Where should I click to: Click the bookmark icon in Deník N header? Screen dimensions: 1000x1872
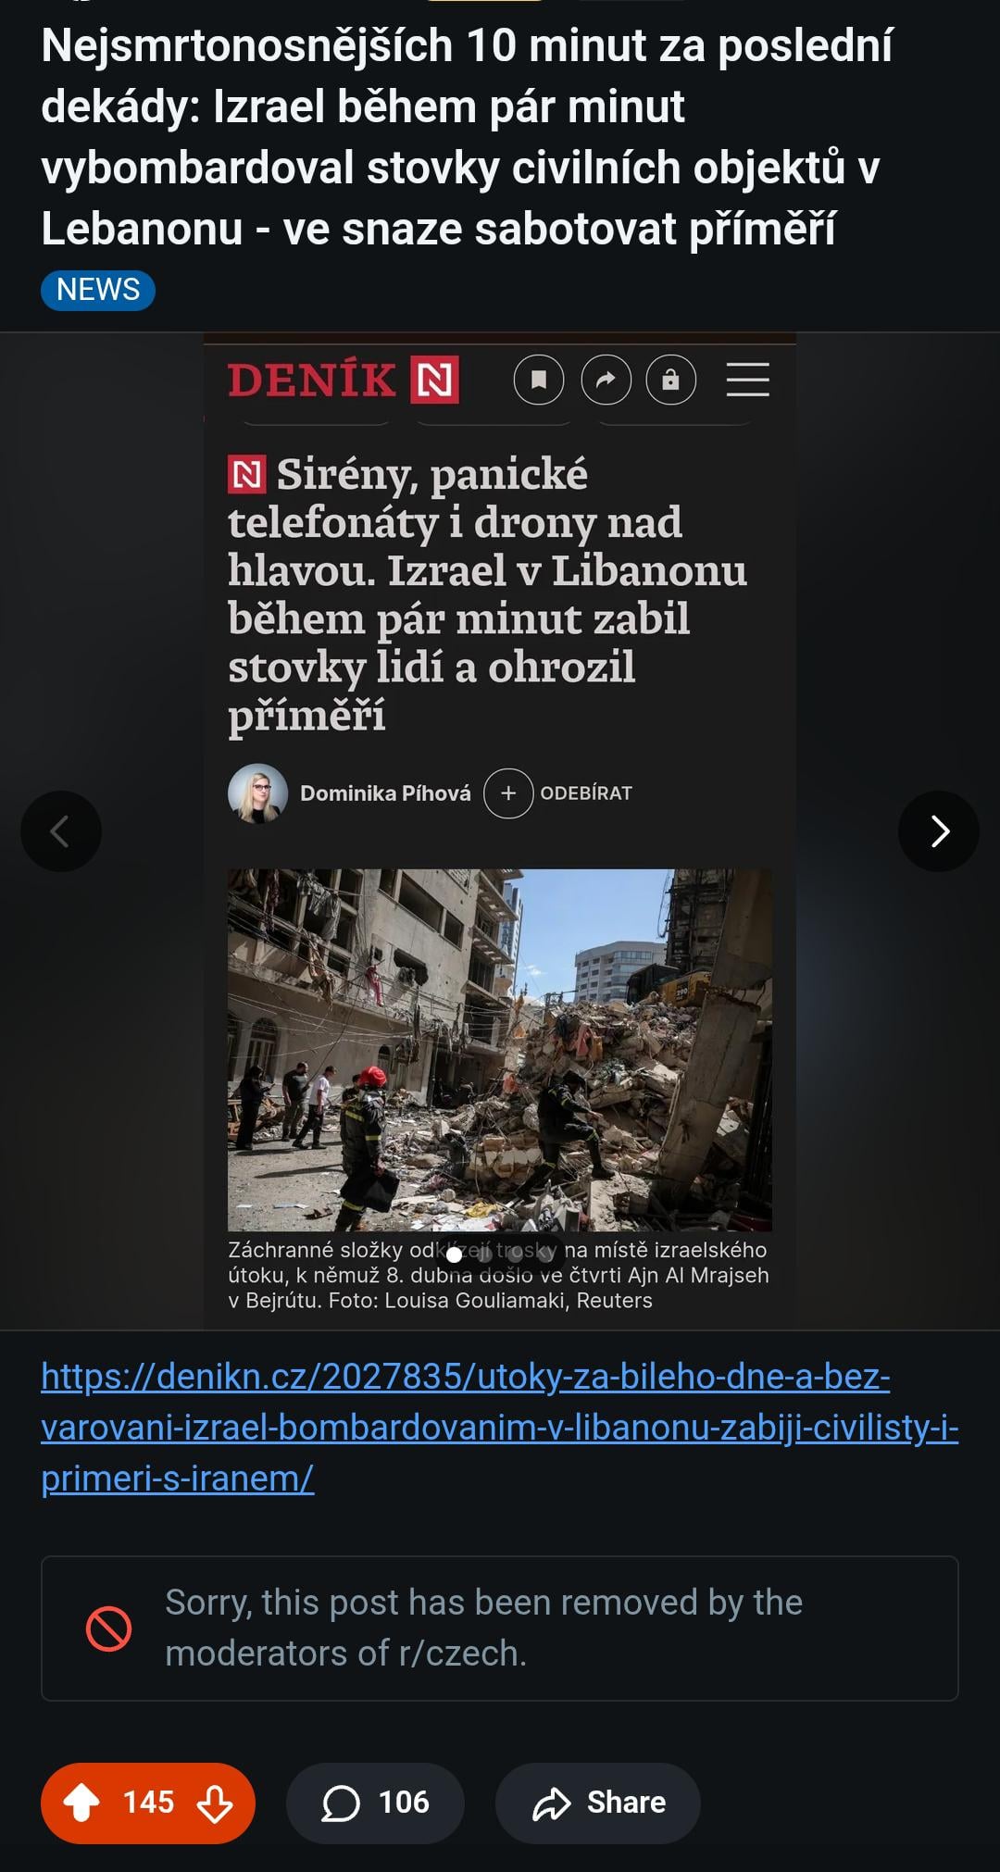[x=539, y=380]
